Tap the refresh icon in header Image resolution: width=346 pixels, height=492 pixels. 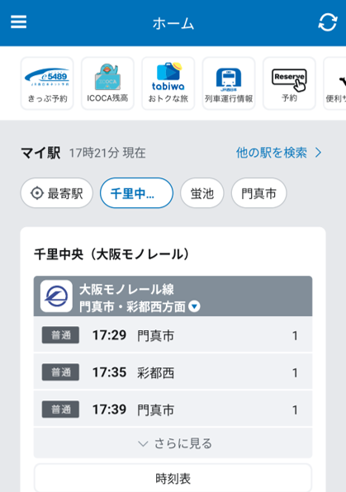click(328, 22)
